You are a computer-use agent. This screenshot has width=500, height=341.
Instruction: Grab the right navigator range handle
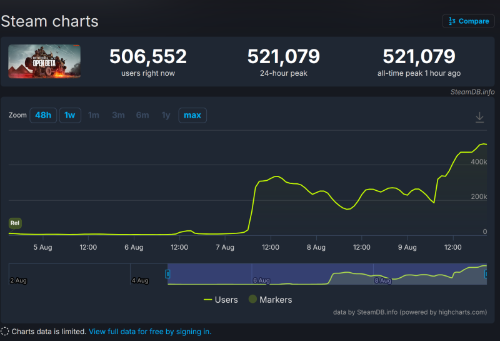(486, 274)
